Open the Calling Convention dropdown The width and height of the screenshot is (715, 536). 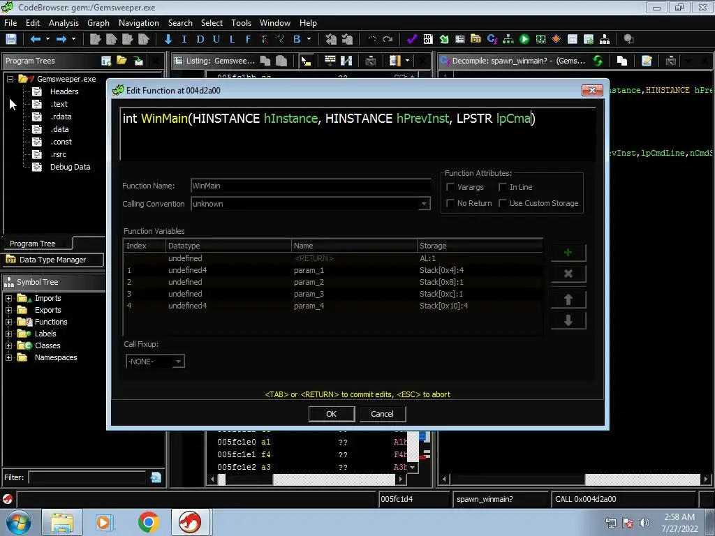click(311, 204)
